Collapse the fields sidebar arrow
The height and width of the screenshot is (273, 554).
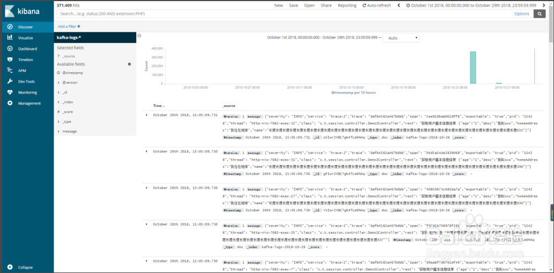click(139, 36)
